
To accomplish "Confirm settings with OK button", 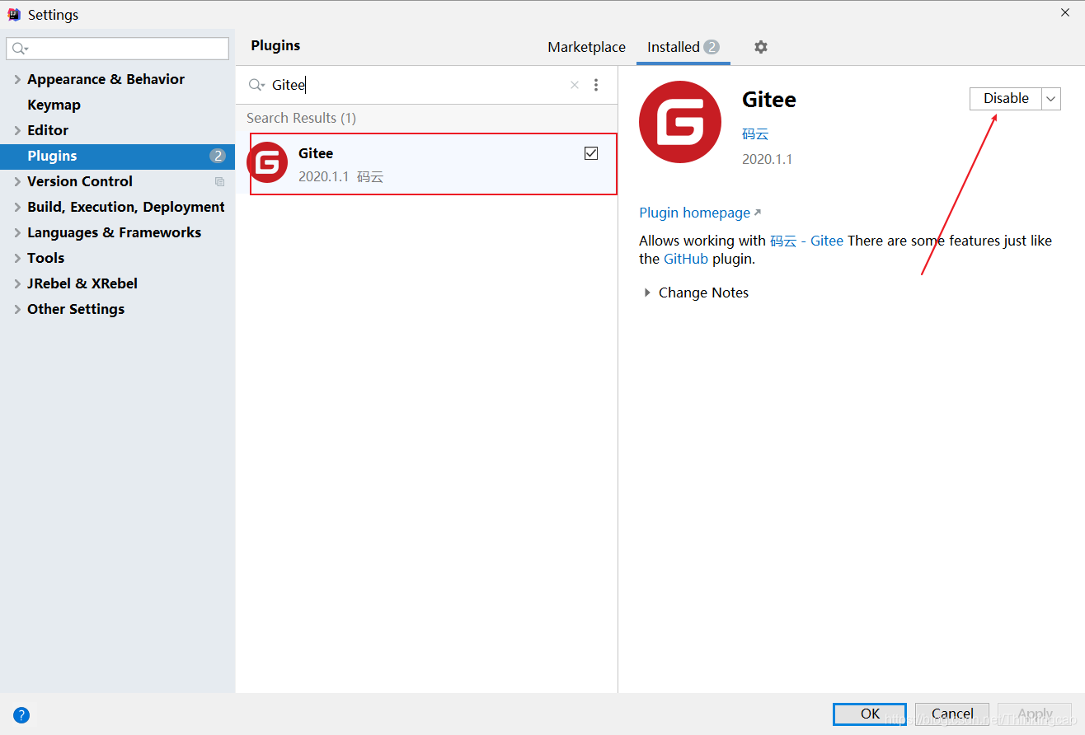I will coord(870,714).
